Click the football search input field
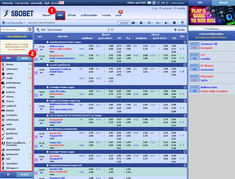 14,30
